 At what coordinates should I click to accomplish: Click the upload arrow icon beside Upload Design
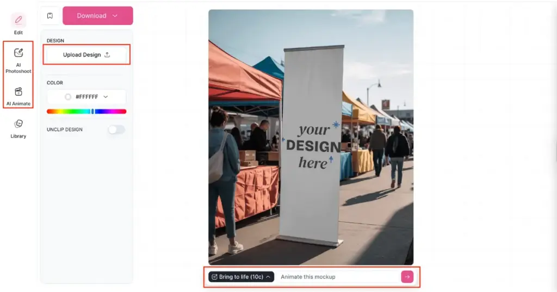point(107,55)
